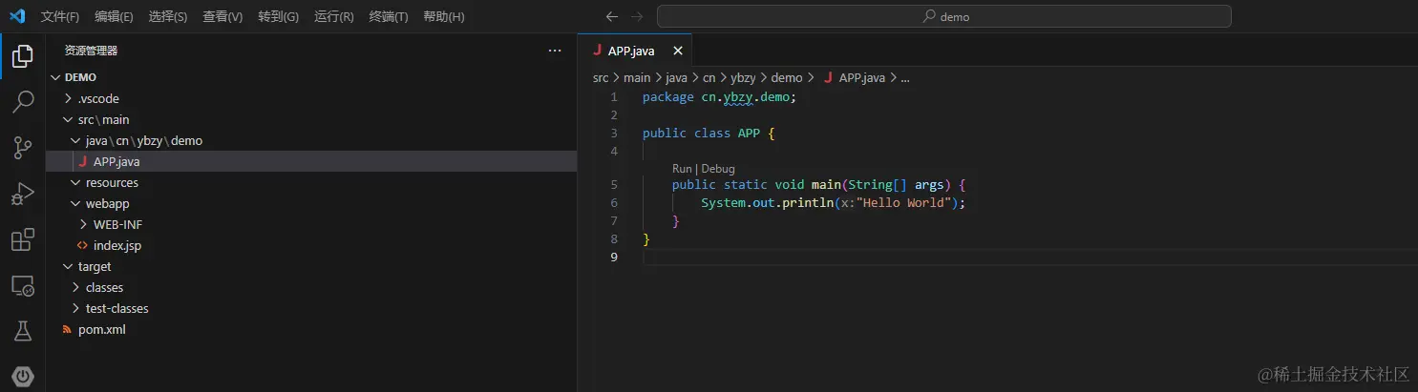The image size is (1418, 392).
Task: Select APP.java in the file tree
Action: click(x=311, y=161)
